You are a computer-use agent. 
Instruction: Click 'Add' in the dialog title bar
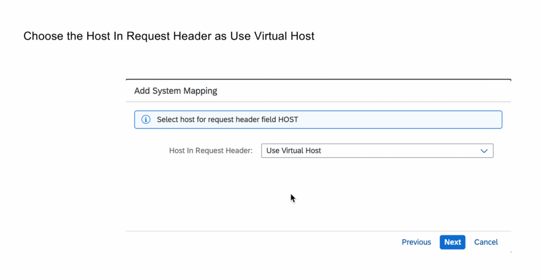[142, 91]
